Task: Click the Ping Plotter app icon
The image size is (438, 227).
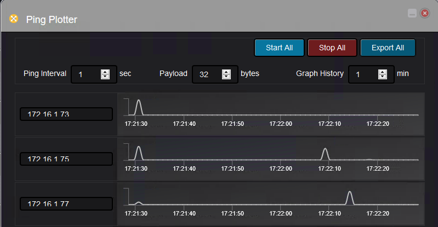Action: pyautogui.click(x=14, y=19)
